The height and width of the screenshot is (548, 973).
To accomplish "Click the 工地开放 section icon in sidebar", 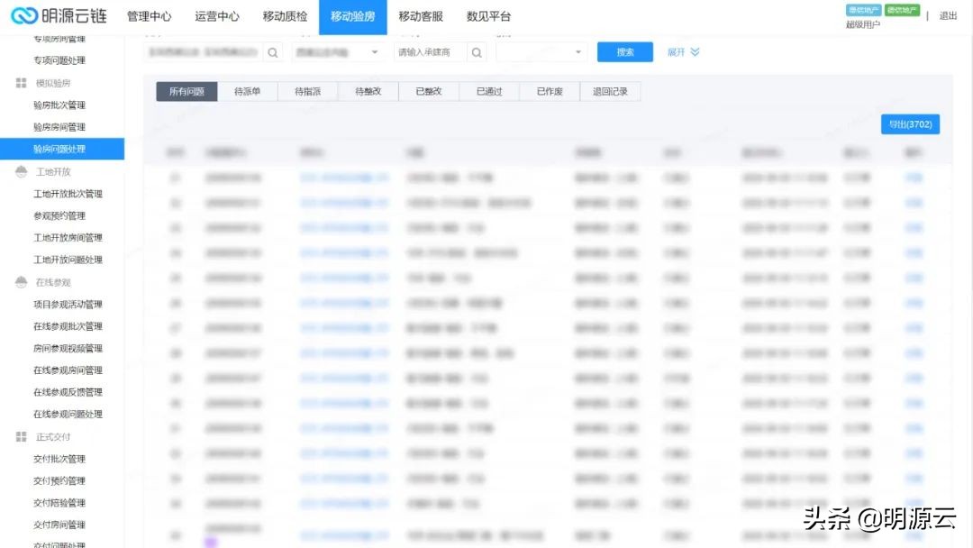I will (20, 171).
